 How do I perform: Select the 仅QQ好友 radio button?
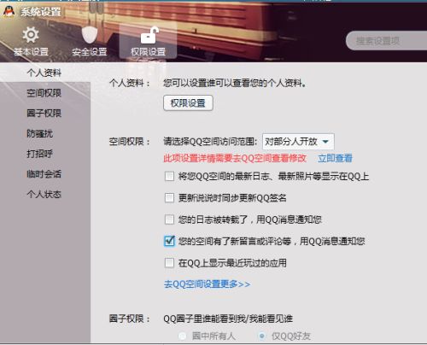[x=261, y=336]
